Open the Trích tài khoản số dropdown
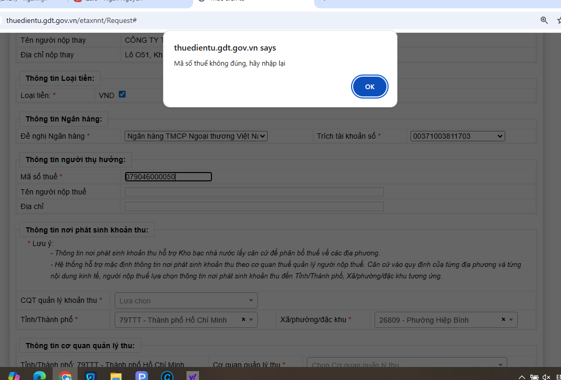Viewport: 561px width, 380px height. [x=457, y=136]
